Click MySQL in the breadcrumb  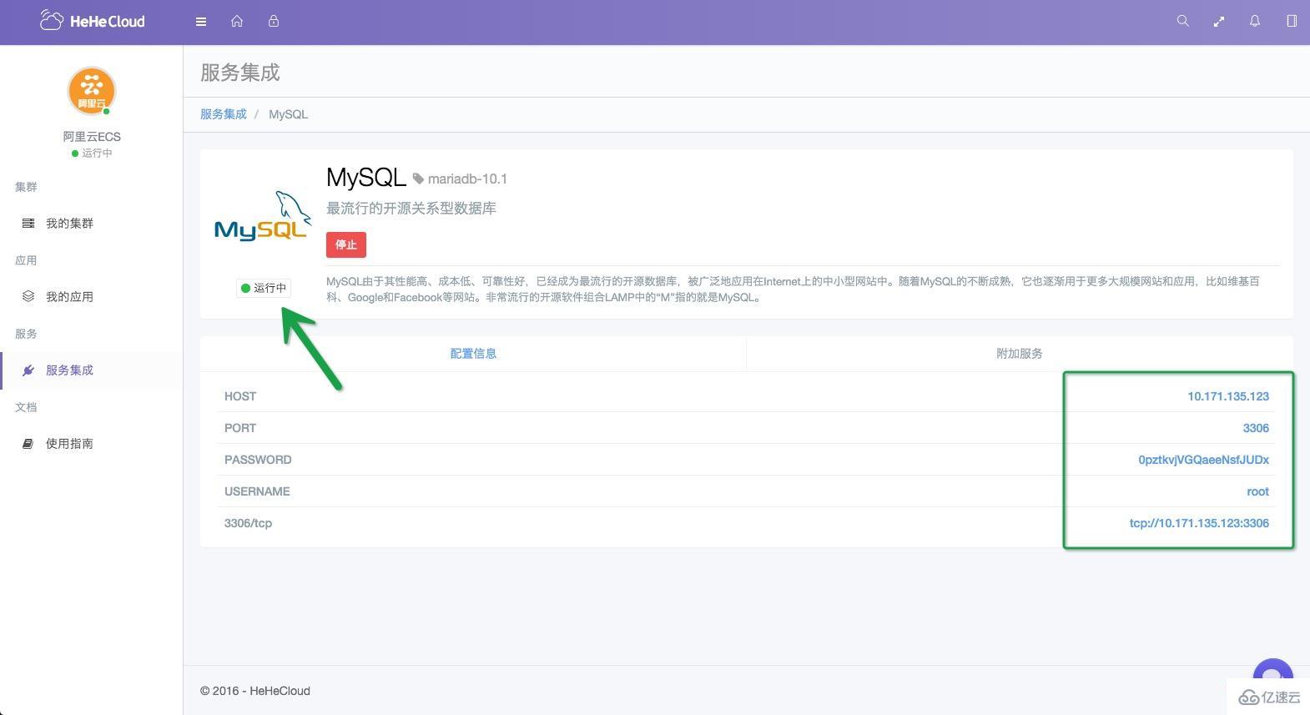288,114
